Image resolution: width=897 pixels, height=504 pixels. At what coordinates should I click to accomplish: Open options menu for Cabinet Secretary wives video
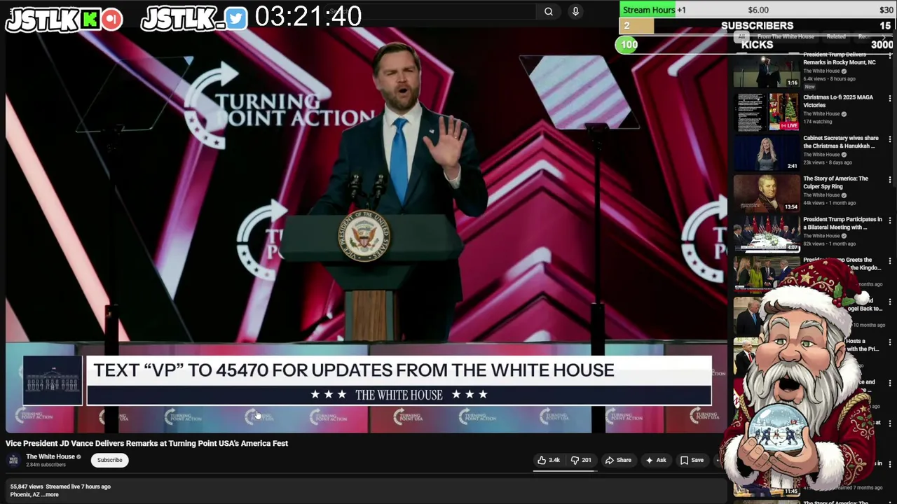(x=891, y=140)
